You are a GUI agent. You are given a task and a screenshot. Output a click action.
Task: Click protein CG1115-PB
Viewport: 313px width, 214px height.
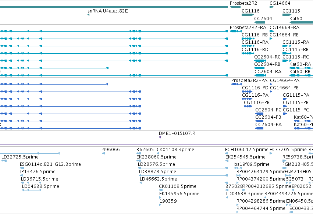point(285,106)
